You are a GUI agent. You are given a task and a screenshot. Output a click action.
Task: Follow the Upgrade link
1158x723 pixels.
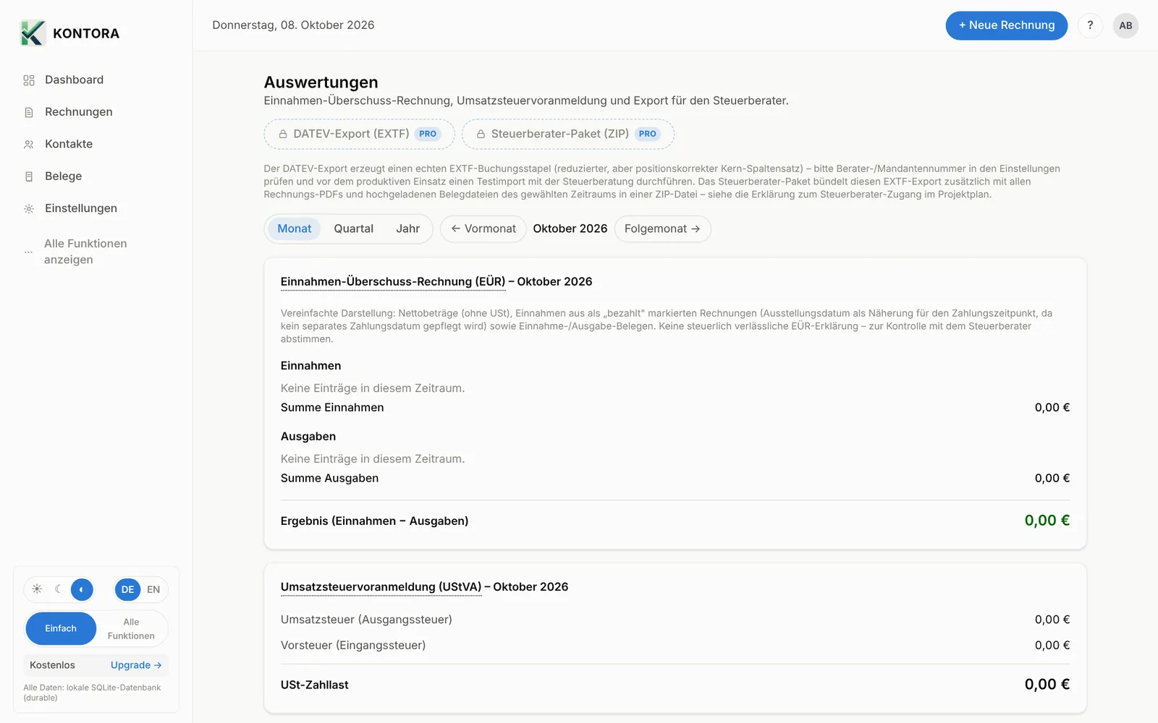click(x=136, y=665)
